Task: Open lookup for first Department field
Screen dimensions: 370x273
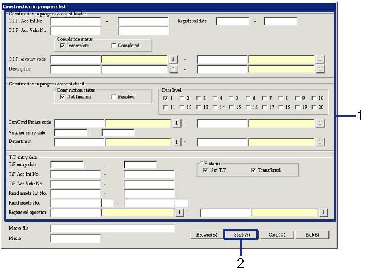Action: point(176,142)
